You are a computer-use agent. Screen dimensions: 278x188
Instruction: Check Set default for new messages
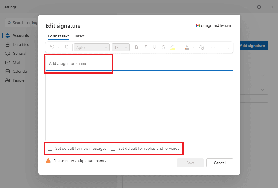[50, 148]
